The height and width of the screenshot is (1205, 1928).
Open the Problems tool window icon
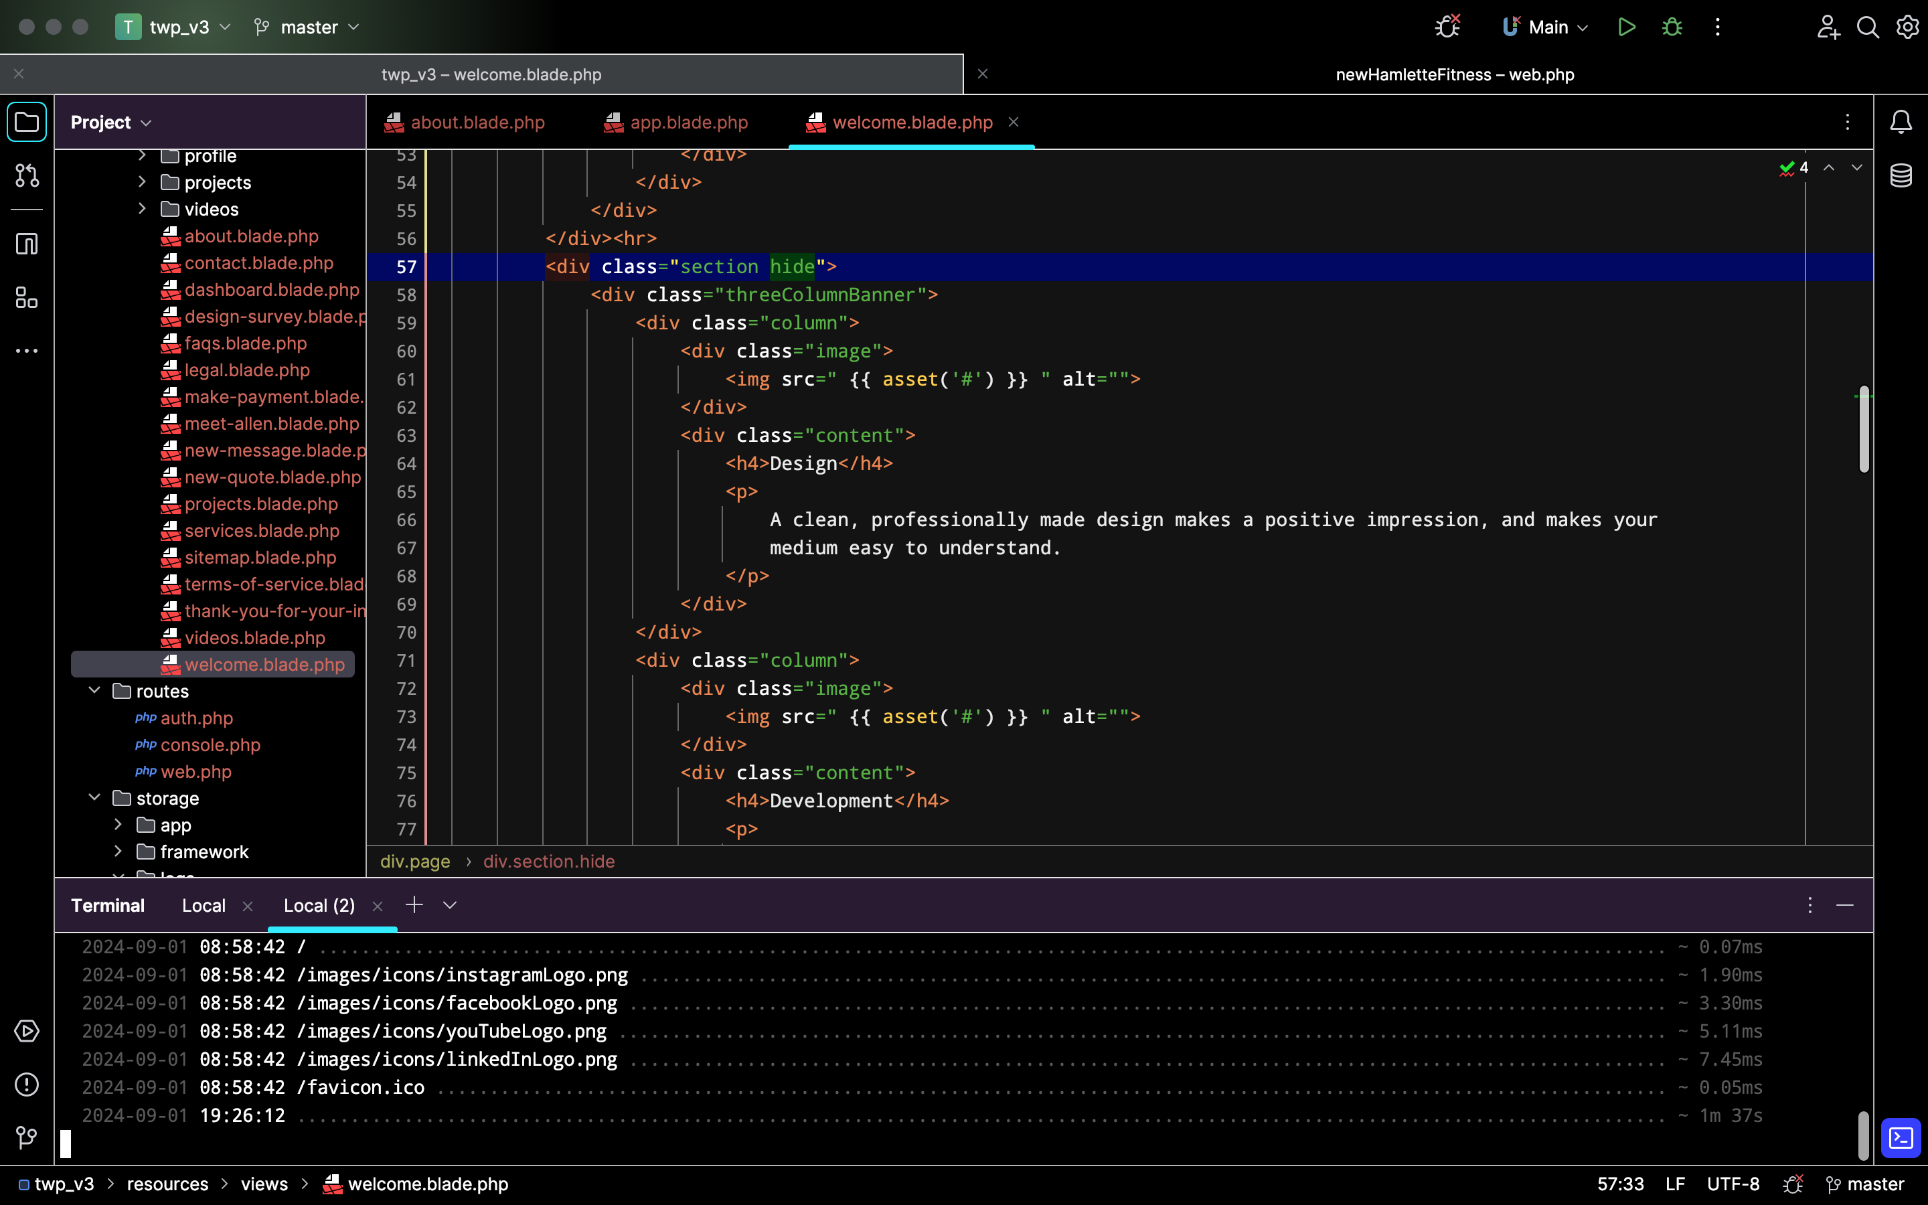(x=26, y=1084)
